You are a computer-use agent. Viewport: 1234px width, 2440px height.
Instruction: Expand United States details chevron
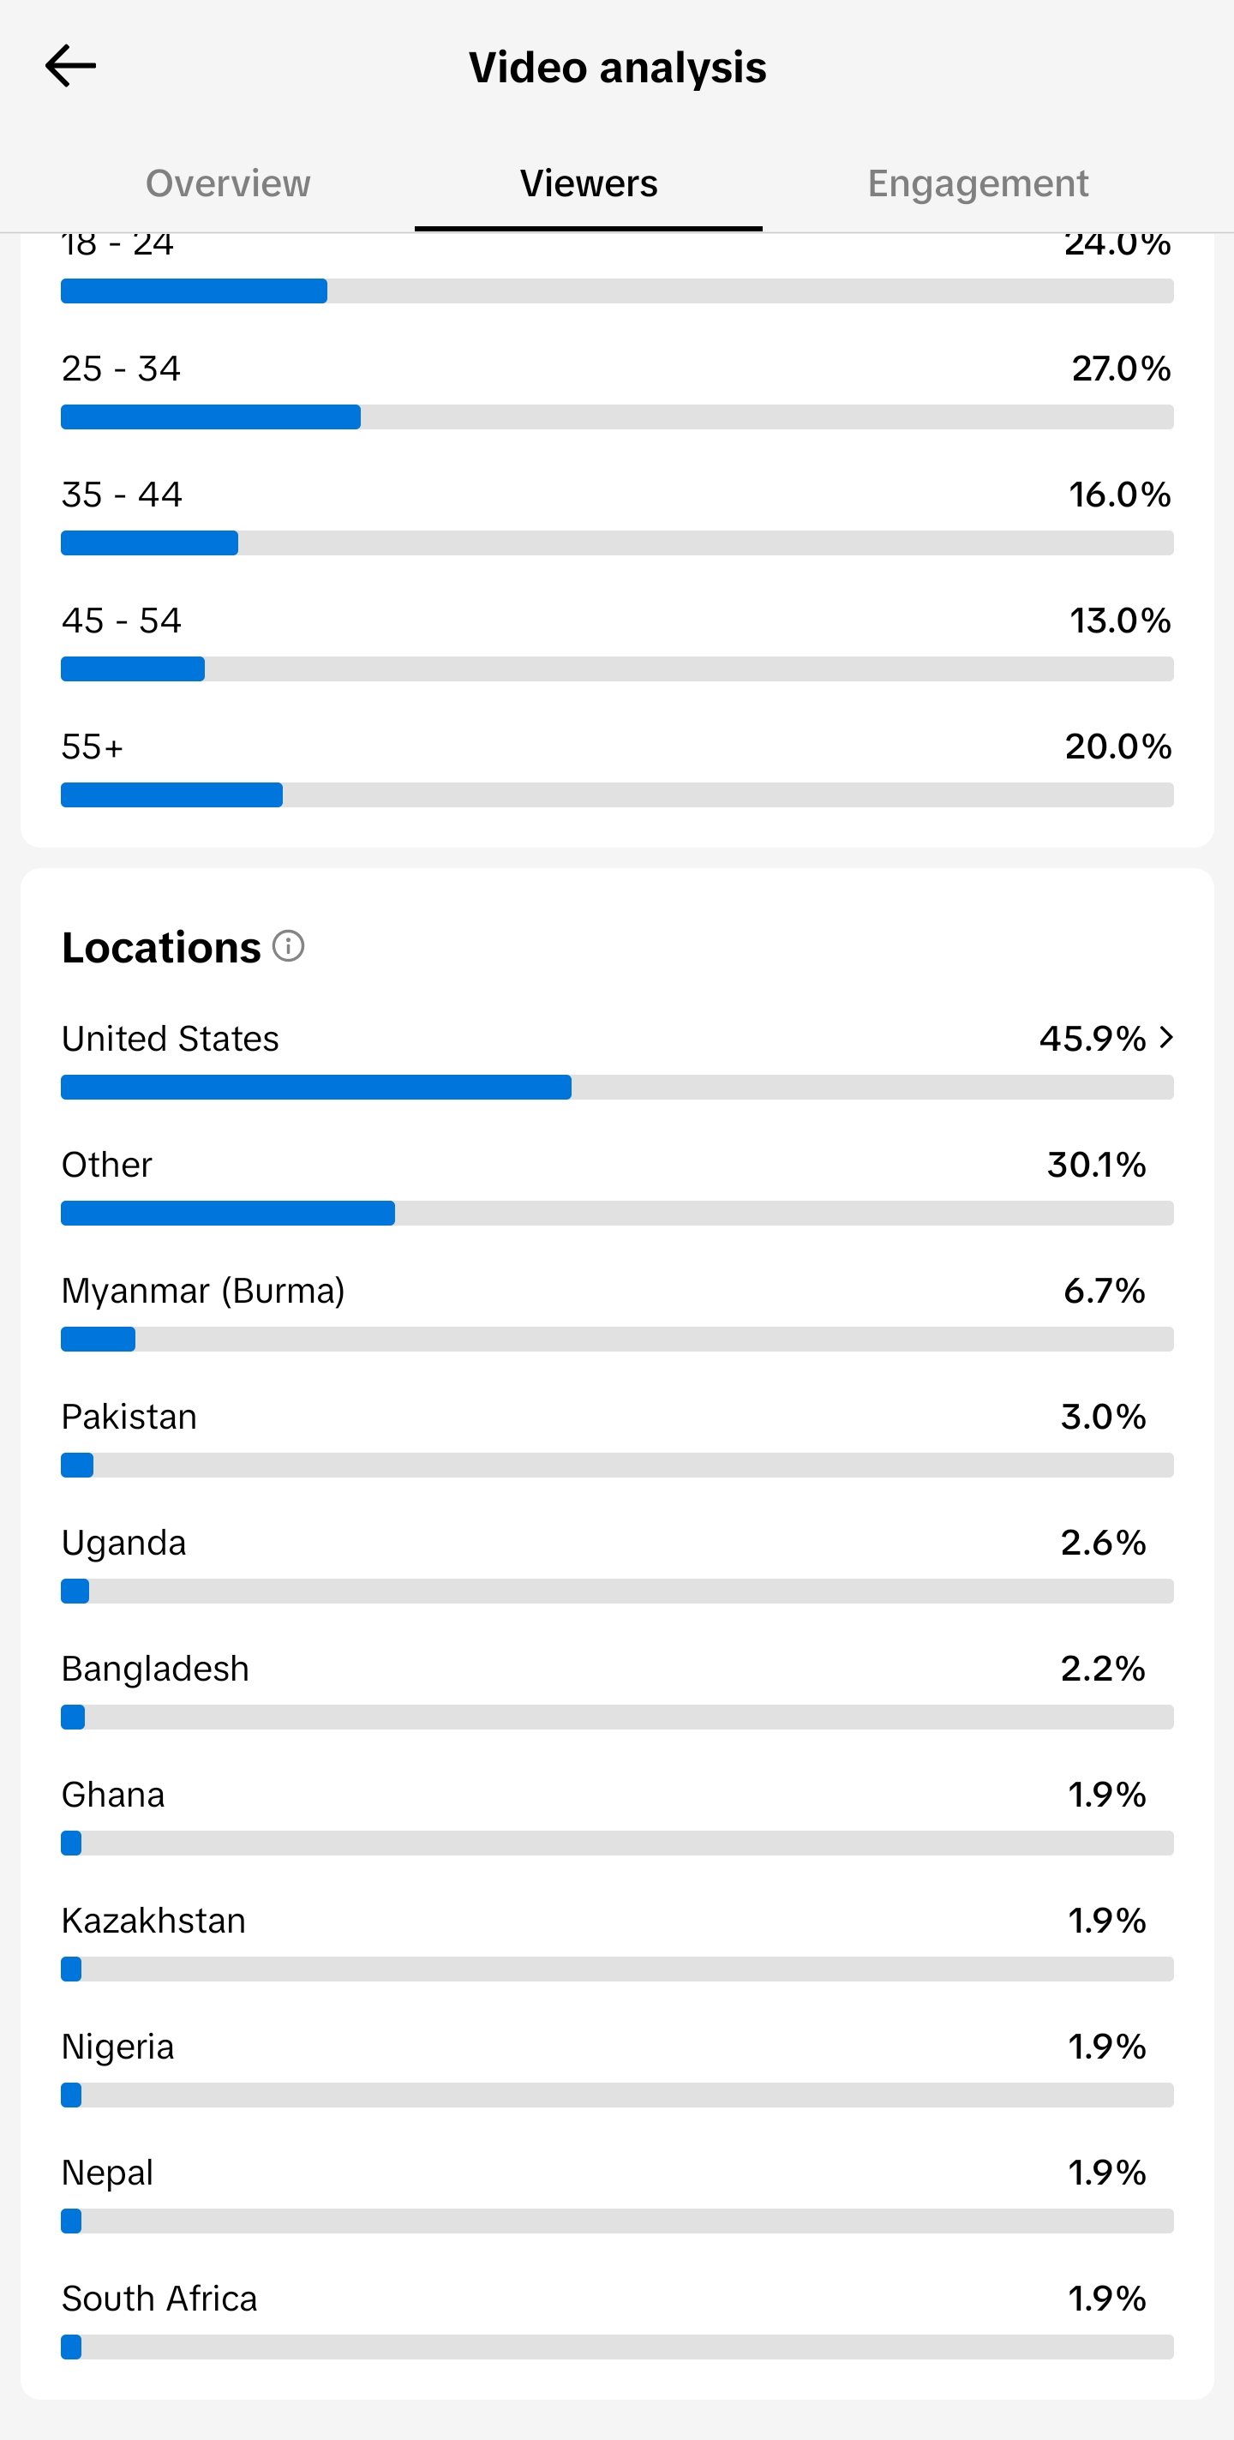(1167, 1037)
